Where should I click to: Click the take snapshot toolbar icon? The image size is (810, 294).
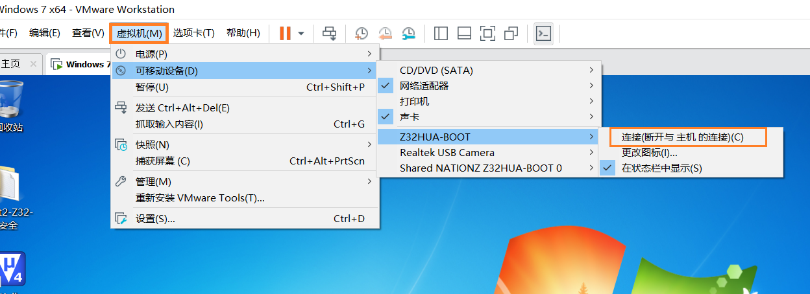tap(361, 33)
